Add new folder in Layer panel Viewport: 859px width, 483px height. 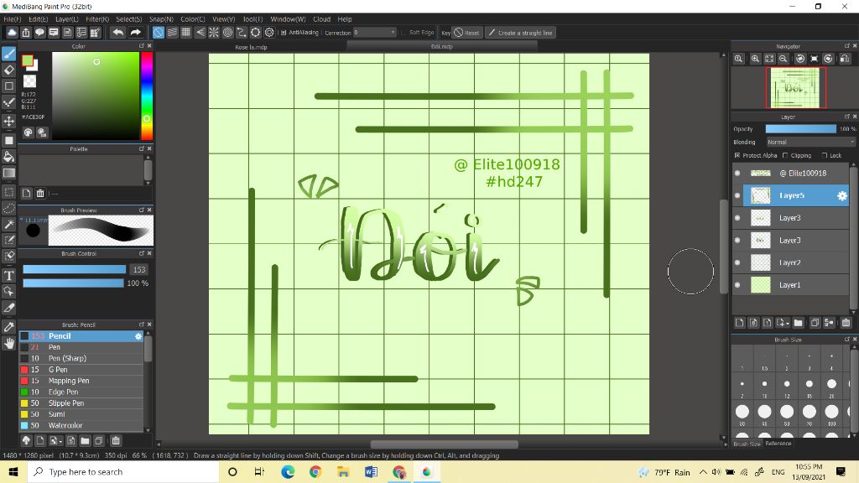click(x=798, y=323)
